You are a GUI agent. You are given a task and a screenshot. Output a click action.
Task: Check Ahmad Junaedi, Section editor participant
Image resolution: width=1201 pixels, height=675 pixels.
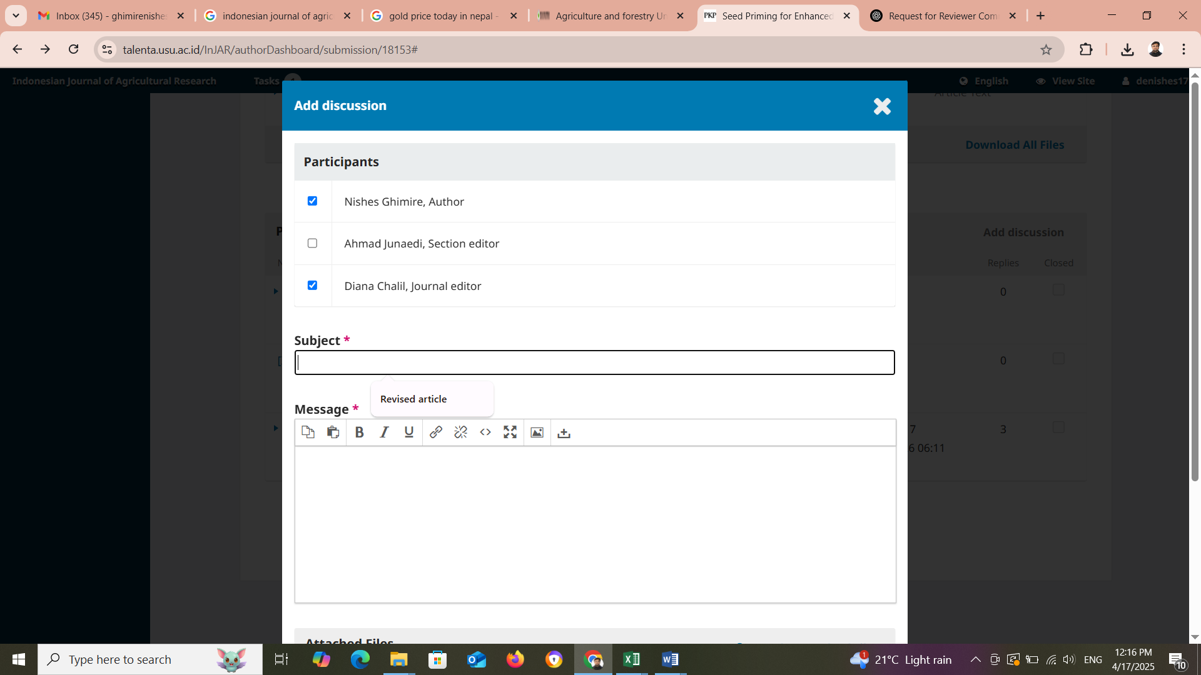coord(312,243)
